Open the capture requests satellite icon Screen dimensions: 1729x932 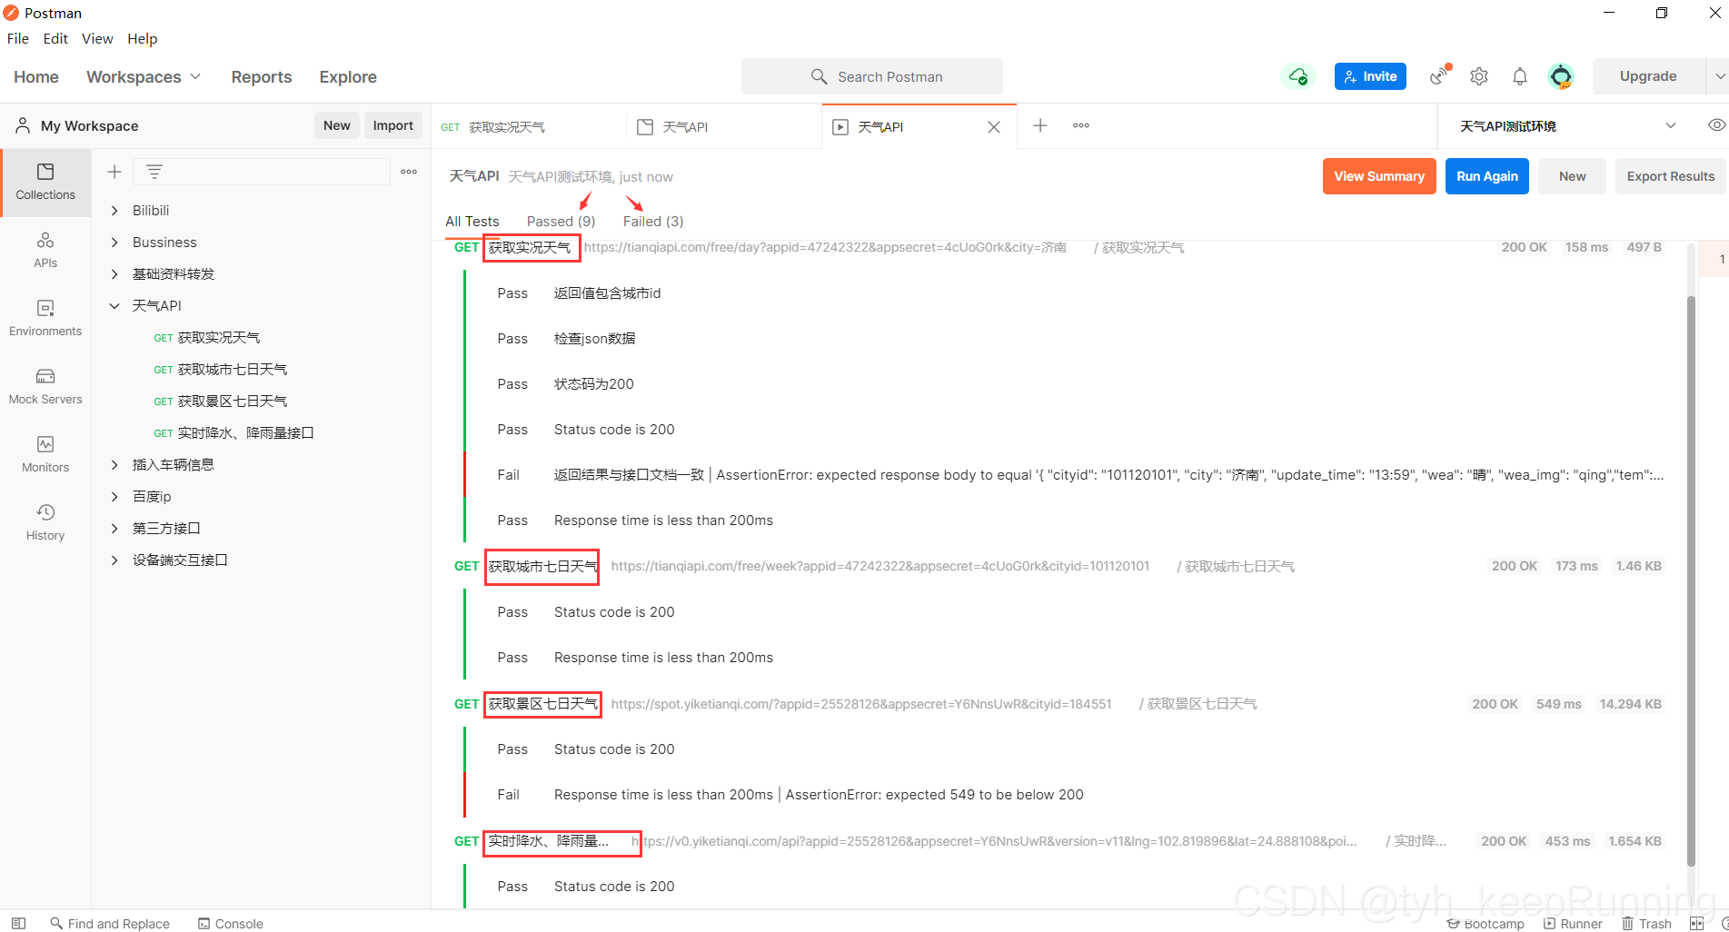1440,75
